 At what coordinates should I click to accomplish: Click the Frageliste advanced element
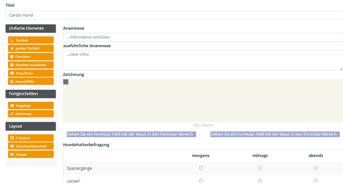point(31,106)
